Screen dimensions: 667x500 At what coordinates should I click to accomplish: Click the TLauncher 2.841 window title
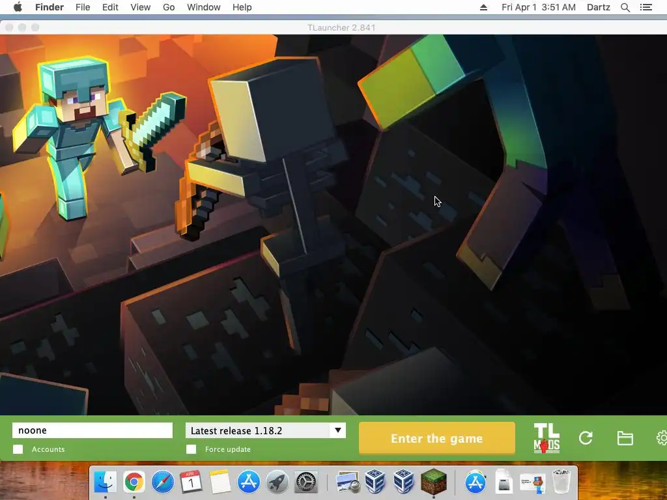tap(341, 27)
